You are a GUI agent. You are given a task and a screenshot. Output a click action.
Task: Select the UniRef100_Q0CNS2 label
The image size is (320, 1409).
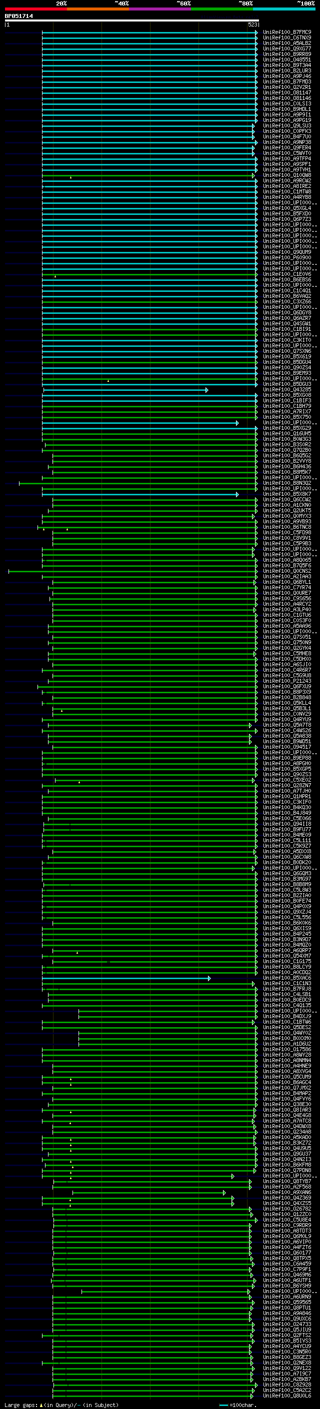(x=287, y=571)
